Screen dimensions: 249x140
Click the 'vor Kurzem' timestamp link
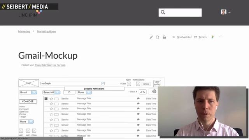pos(59,65)
